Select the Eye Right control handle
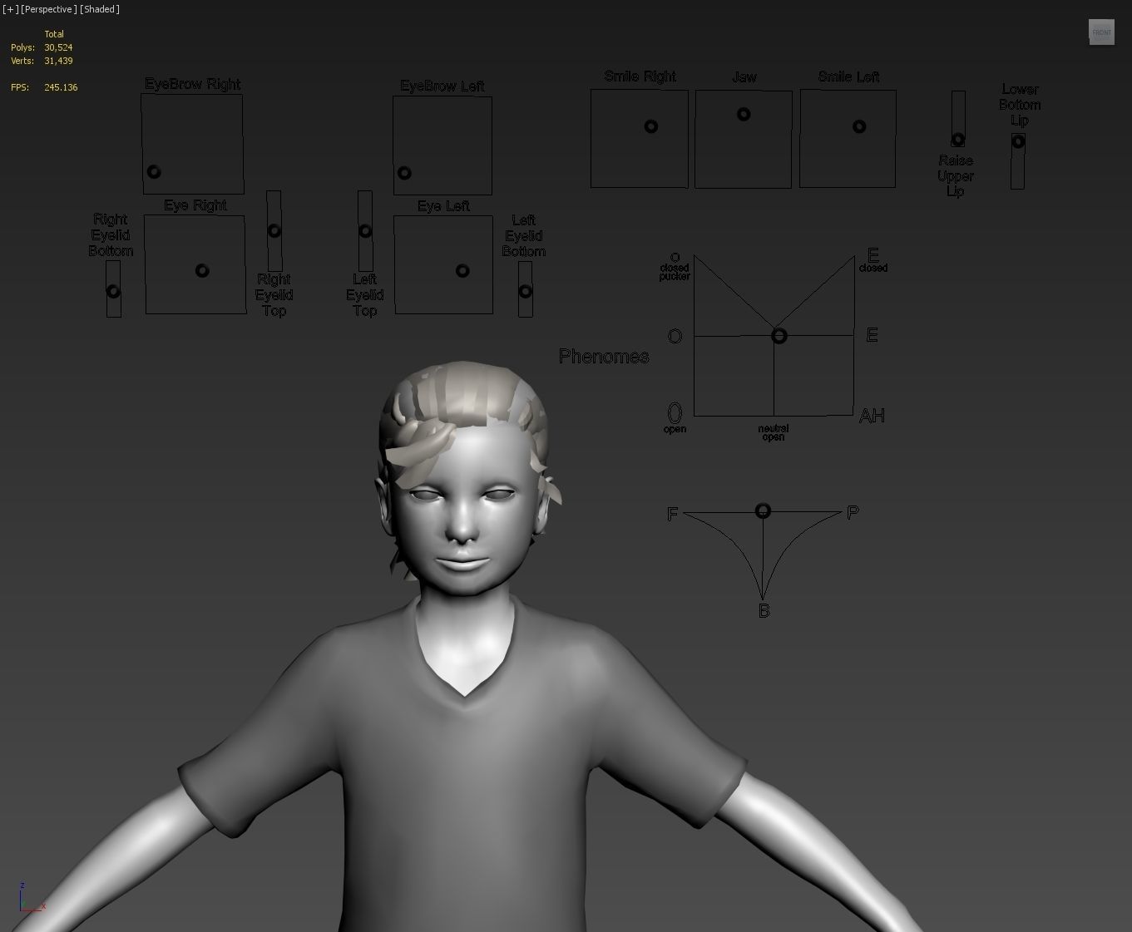Screen dimensions: 1132x932 click(202, 270)
